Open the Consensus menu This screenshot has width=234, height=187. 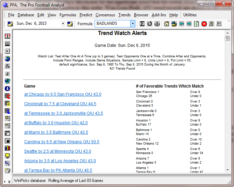click(x=105, y=15)
